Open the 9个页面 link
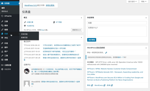 click(59, 22)
